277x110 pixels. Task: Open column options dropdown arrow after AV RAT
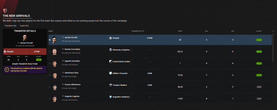tap(273, 31)
